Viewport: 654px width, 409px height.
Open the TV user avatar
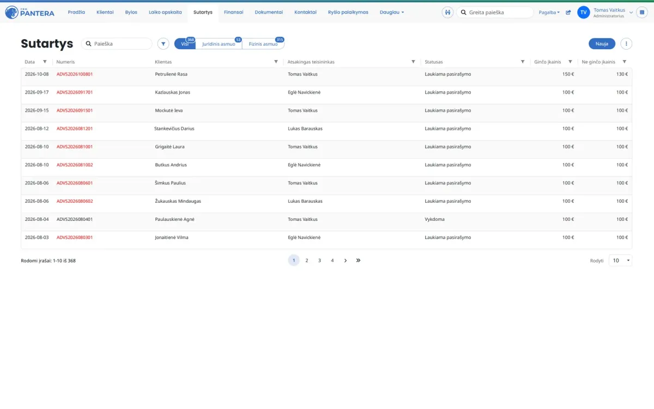(x=584, y=12)
